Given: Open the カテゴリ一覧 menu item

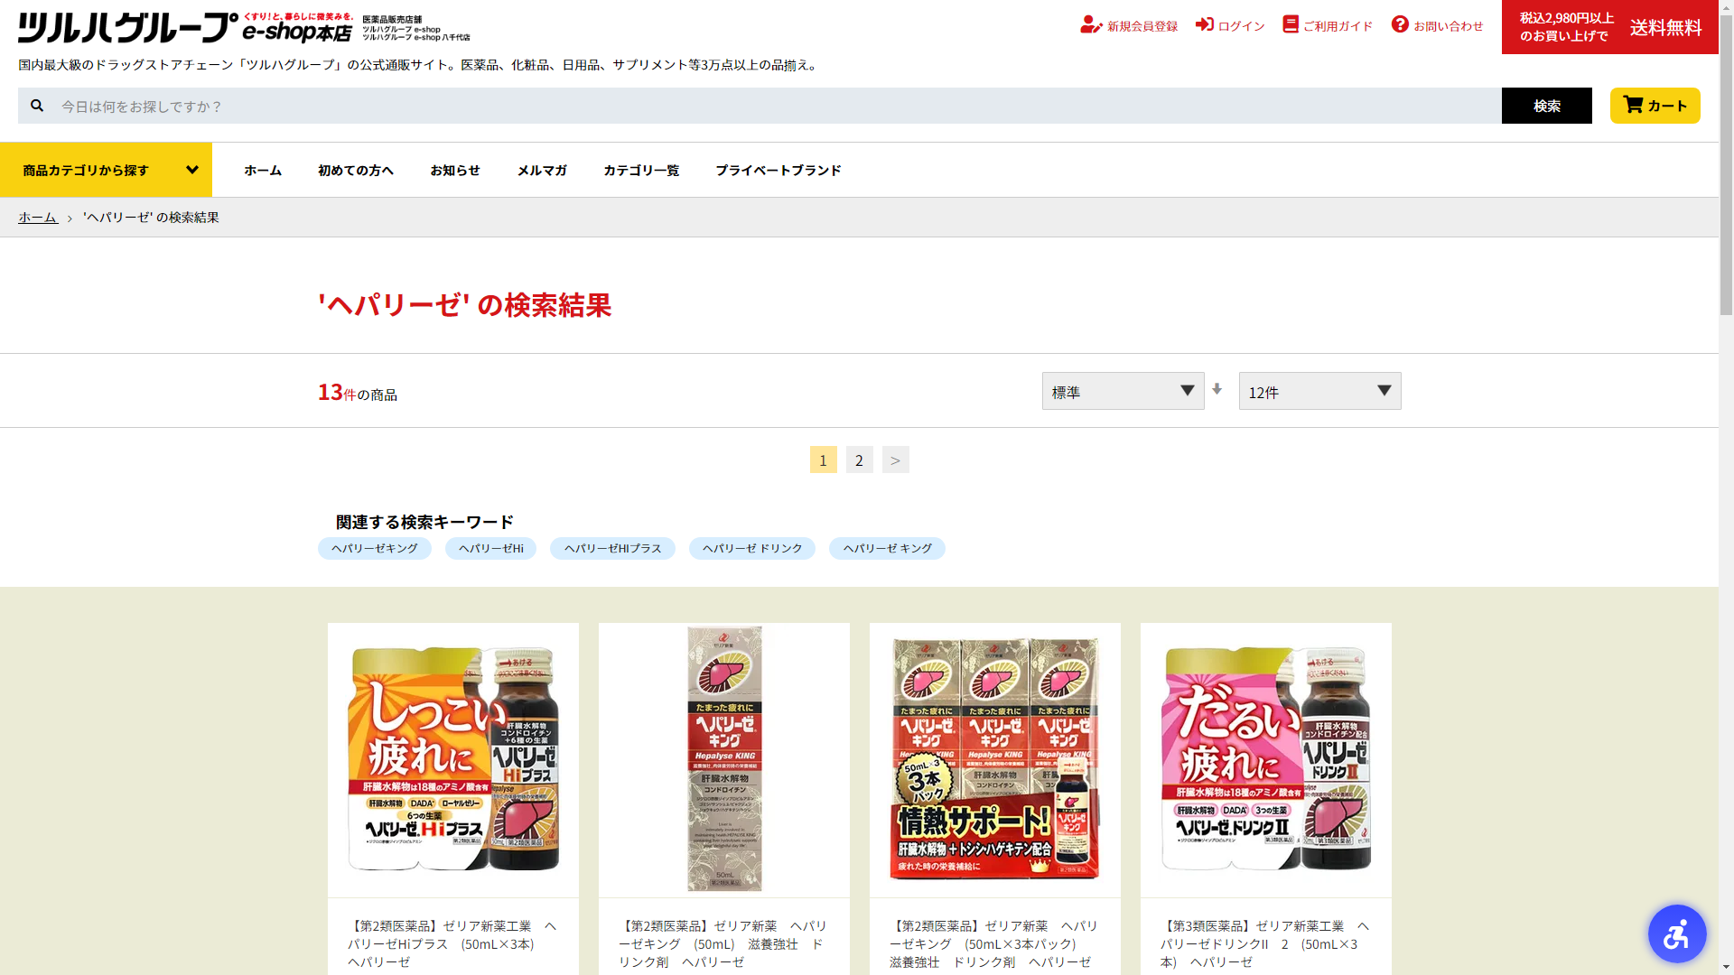Looking at the screenshot, I should pyautogui.click(x=641, y=170).
